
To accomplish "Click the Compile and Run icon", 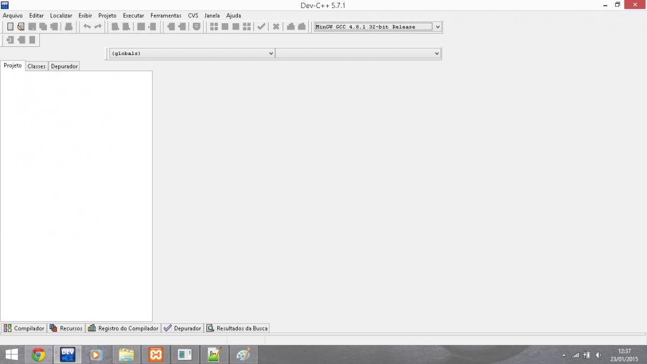I will pyautogui.click(x=236, y=26).
